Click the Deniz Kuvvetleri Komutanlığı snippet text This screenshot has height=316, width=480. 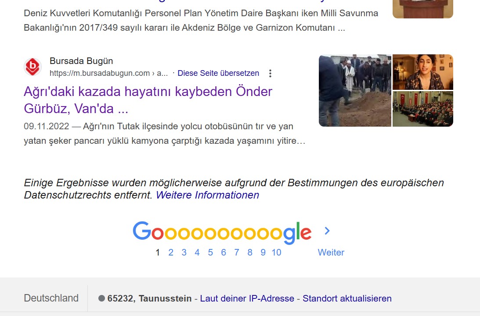pos(201,21)
